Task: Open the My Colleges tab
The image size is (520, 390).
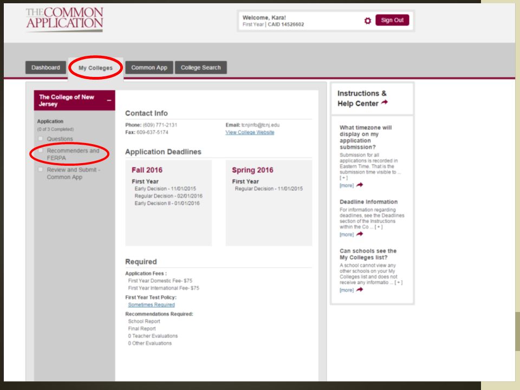Action: coord(95,68)
